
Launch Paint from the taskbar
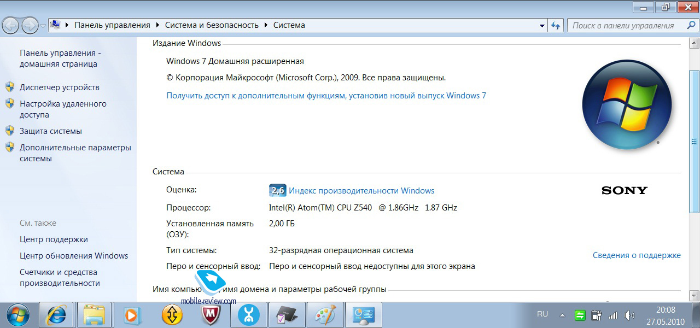325,315
